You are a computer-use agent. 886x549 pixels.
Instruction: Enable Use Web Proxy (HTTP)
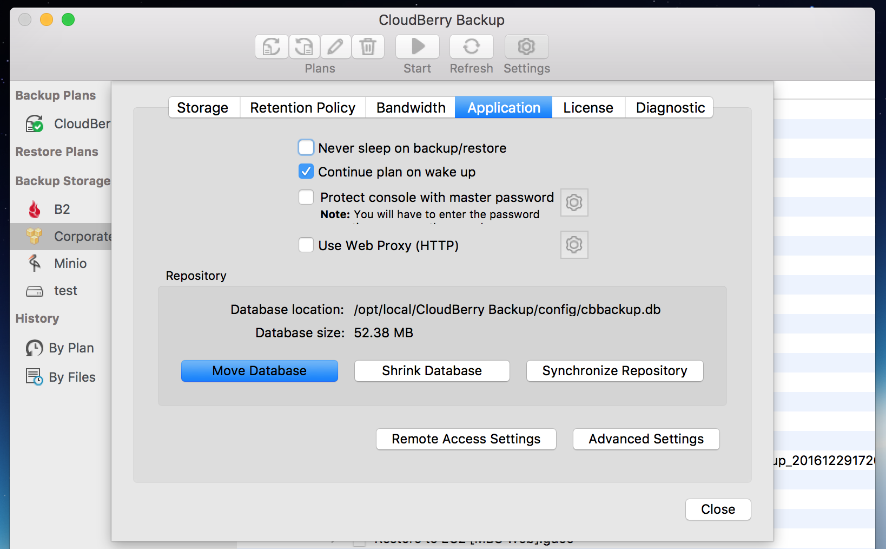(x=306, y=245)
